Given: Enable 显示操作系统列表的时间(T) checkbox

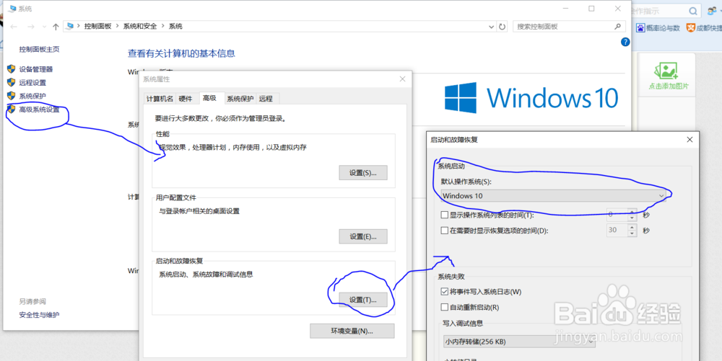Looking at the screenshot, I should 444,215.
